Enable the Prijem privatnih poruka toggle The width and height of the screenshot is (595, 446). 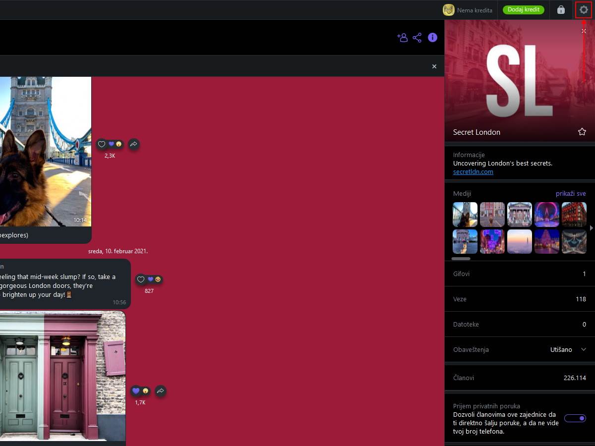[x=575, y=418]
